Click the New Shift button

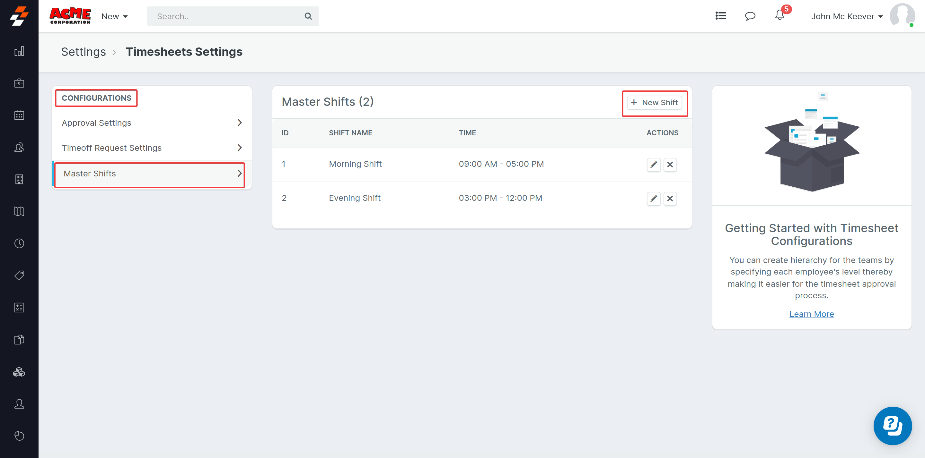(x=654, y=103)
